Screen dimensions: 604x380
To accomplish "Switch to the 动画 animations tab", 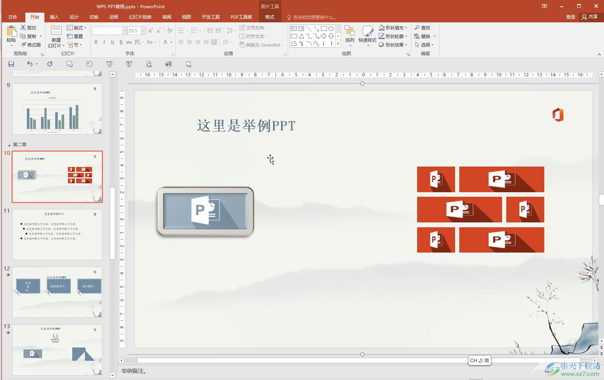I will tap(113, 17).
